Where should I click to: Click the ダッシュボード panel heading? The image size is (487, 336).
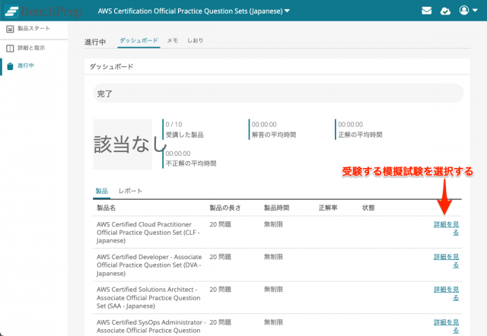click(x=112, y=67)
